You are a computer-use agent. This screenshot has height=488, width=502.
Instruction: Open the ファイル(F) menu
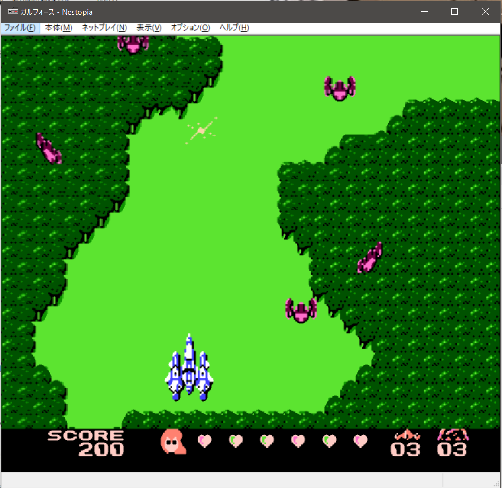(x=20, y=28)
